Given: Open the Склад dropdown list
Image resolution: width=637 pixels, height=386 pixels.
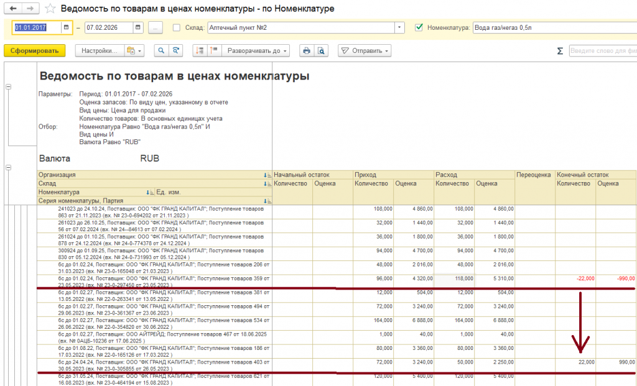Looking at the screenshot, I should [x=399, y=28].
